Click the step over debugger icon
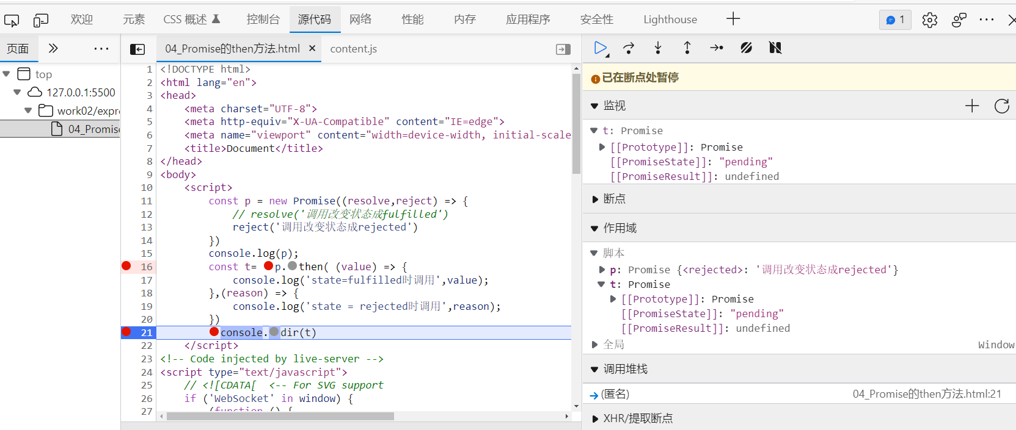 pos(629,48)
